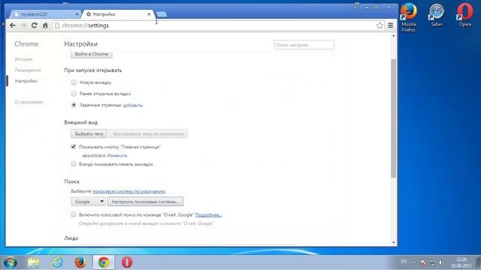
Task: Bookmark this page with the star icon
Action: click(380, 25)
